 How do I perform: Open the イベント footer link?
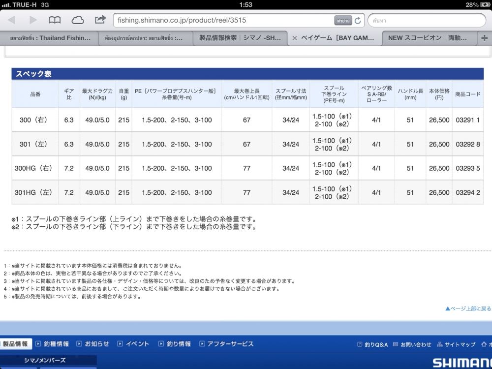click(133, 344)
